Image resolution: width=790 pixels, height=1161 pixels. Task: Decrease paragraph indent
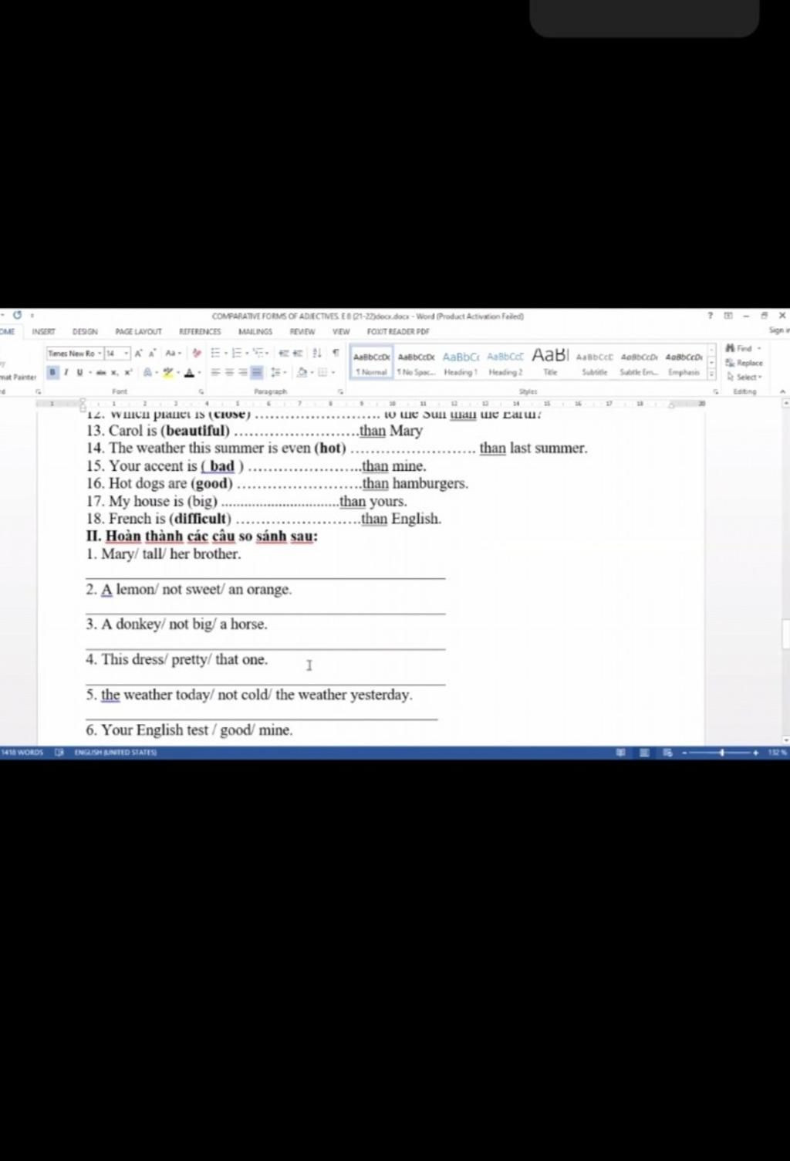point(283,354)
